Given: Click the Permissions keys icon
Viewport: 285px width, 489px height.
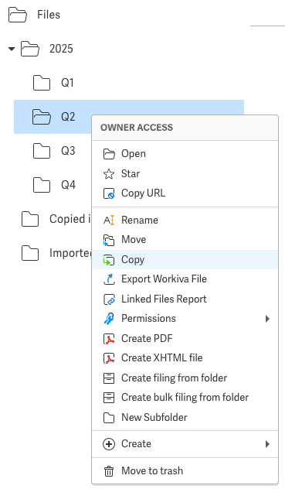Looking at the screenshot, I should pyautogui.click(x=109, y=319).
